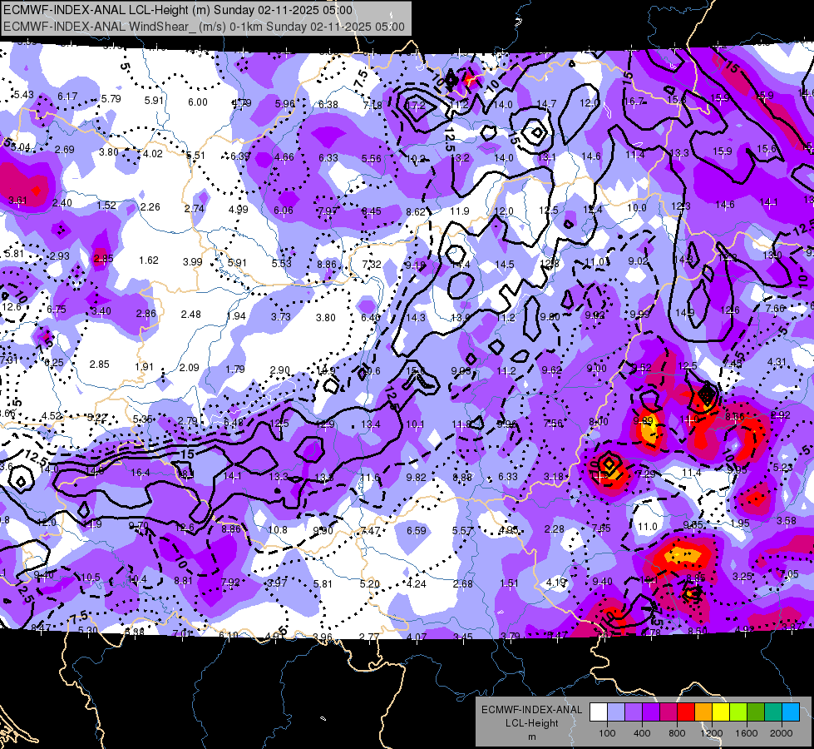Click the grid value 4.24
Screen dimensions: 814x749
click(x=417, y=583)
